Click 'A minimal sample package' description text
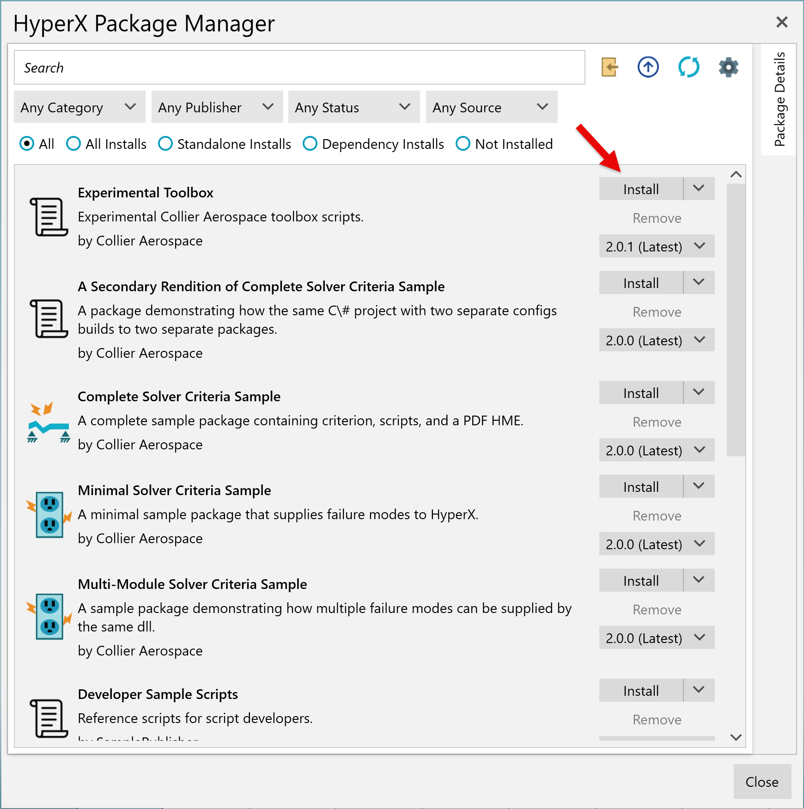The height and width of the screenshot is (809, 804). click(x=278, y=514)
